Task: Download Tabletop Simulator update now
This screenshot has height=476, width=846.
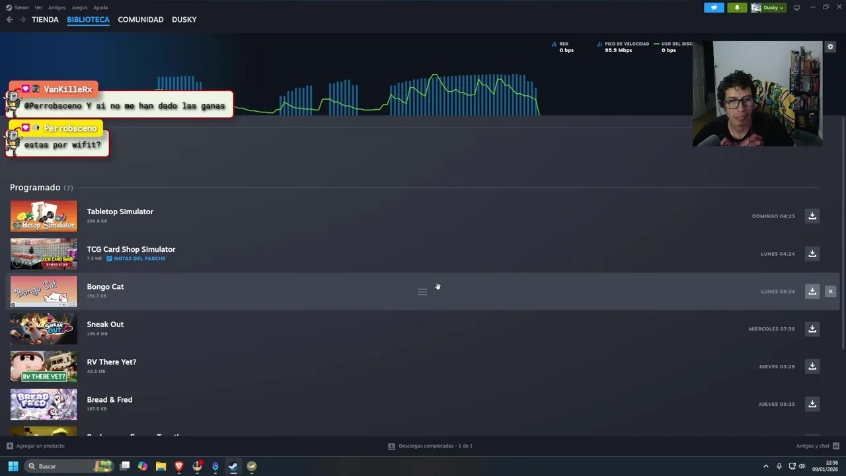Action: pyautogui.click(x=812, y=216)
